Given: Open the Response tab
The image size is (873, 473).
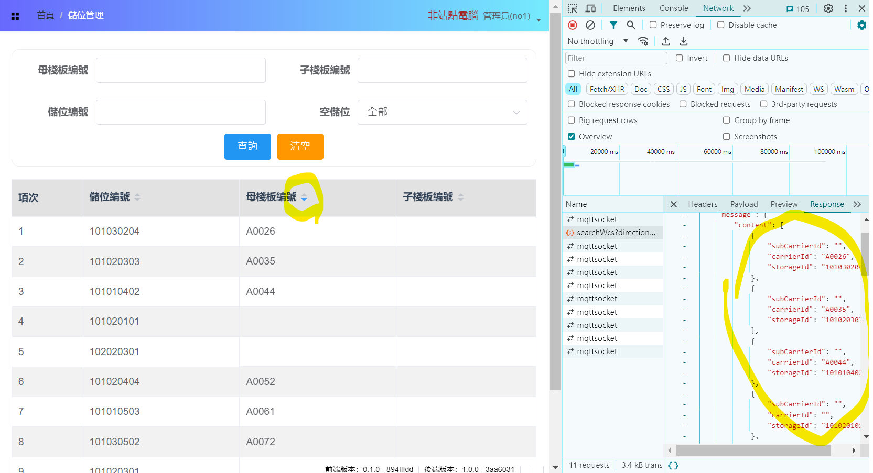Looking at the screenshot, I should [x=827, y=204].
